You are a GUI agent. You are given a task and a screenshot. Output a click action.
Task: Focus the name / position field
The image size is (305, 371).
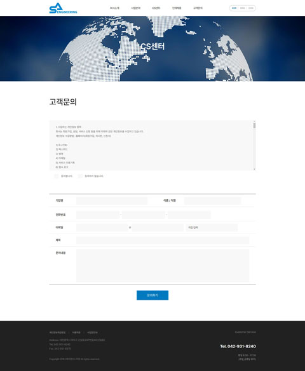pos(212,200)
